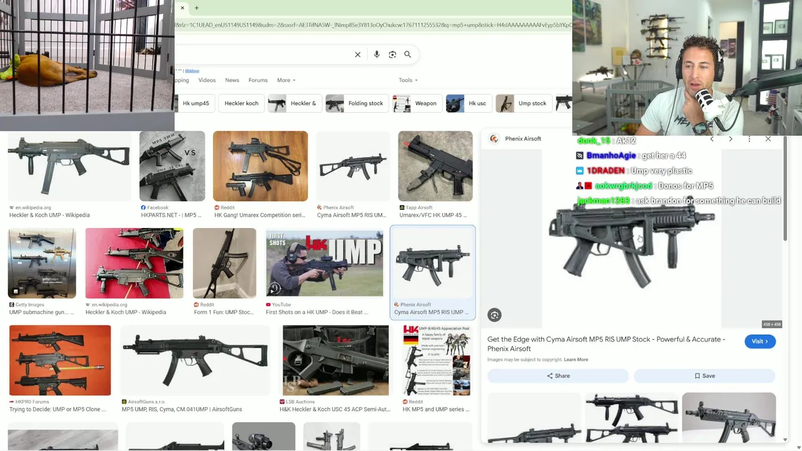Click Phenix Airsoft logo in preview header
Viewport: 802px width, 451px height.
(494, 139)
